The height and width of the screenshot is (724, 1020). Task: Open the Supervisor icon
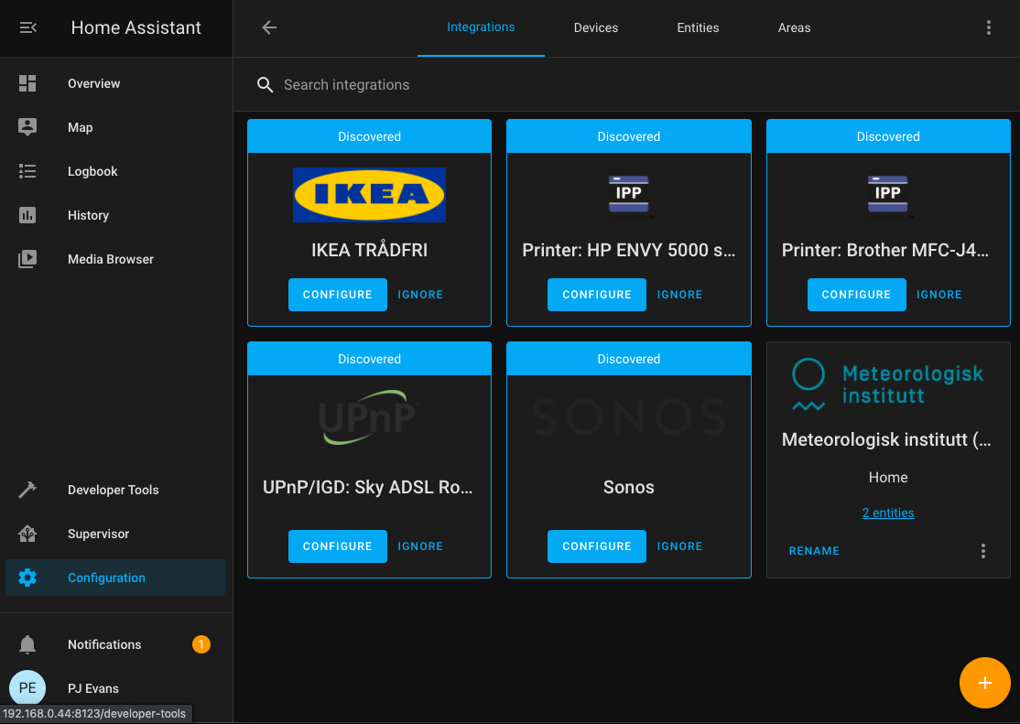pos(27,534)
